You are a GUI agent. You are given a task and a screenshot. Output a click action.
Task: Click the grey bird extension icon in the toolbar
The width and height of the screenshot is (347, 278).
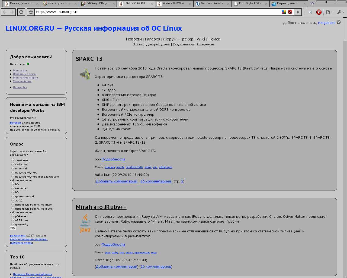[x=310, y=12]
